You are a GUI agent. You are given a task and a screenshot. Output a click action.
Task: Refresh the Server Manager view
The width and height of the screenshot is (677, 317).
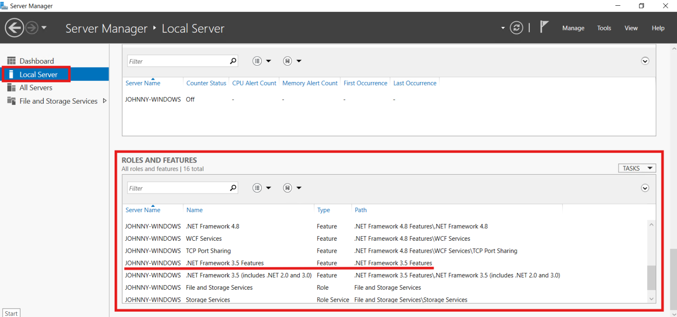[x=516, y=27]
